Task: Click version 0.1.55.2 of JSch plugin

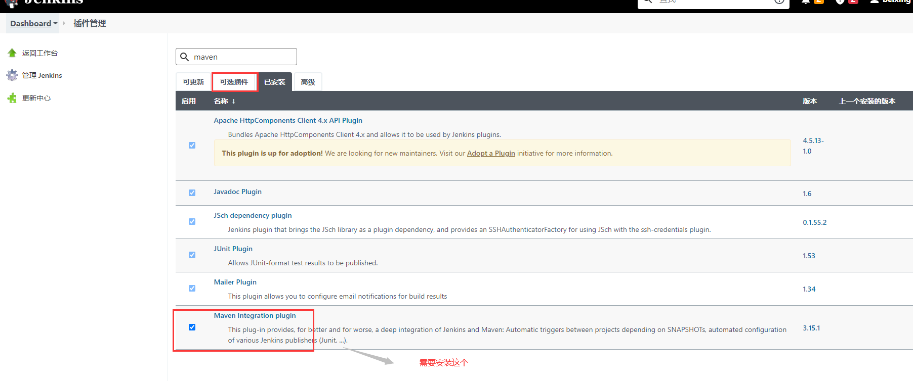Action: click(815, 222)
